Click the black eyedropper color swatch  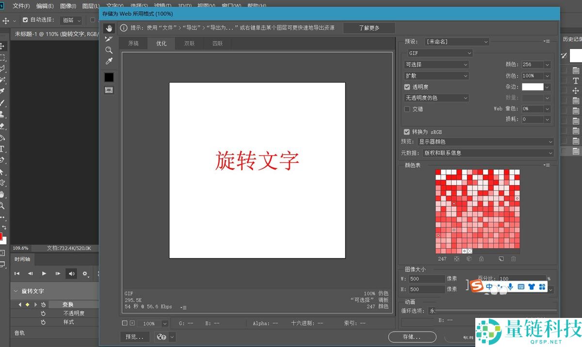tap(109, 77)
